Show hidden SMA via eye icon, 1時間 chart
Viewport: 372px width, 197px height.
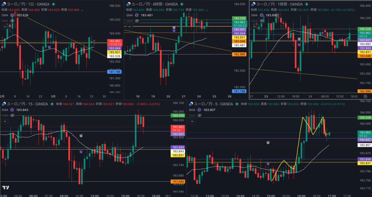[x=262, y=21]
